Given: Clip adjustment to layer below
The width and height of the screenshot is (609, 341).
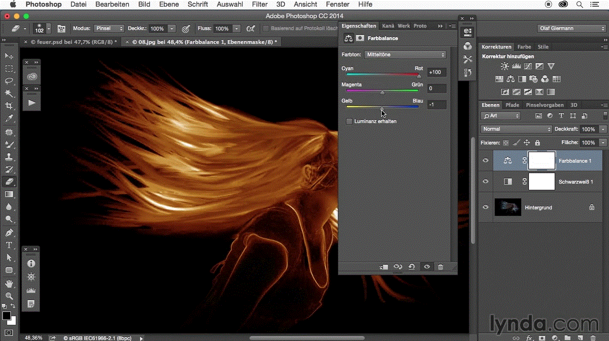Looking at the screenshot, I should 384,267.
